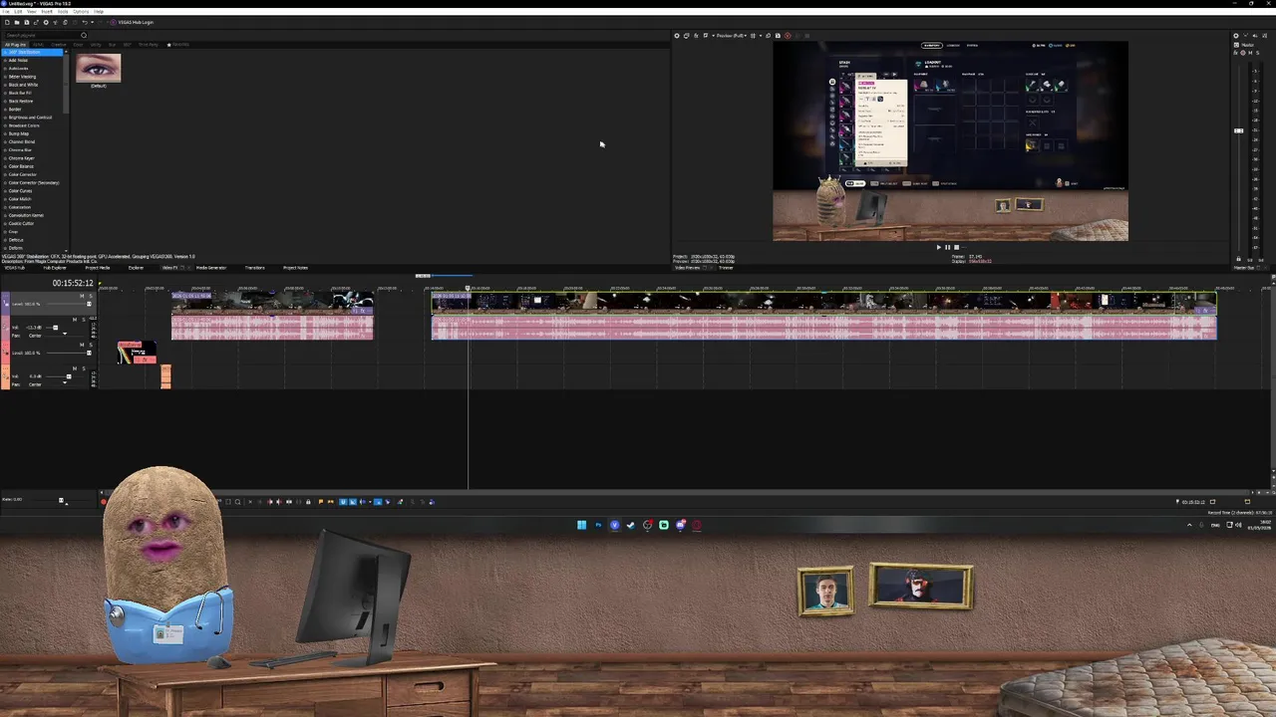Mute the first video track
This screenshot has height=717, width=1276.
pos(82,296)
